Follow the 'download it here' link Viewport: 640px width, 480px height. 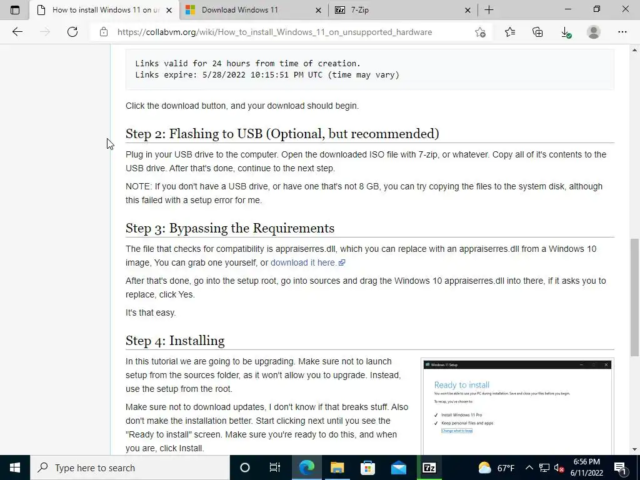(307, 263)
